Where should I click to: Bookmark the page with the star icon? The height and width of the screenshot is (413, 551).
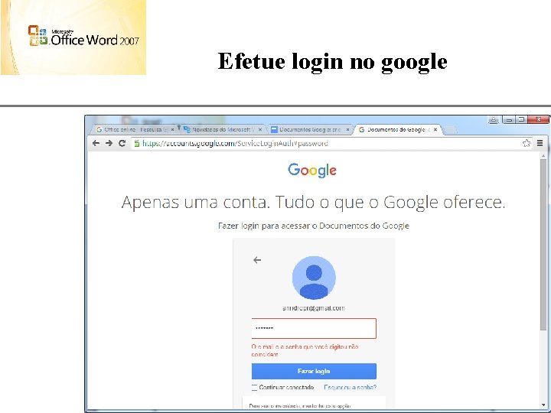(527, 143)
